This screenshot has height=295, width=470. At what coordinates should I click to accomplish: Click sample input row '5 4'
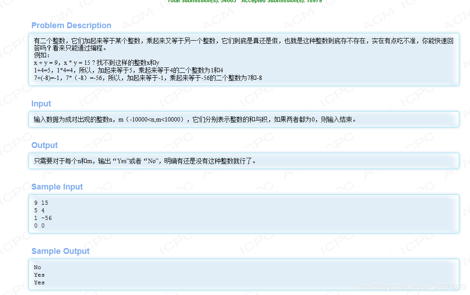pos(39,211)
